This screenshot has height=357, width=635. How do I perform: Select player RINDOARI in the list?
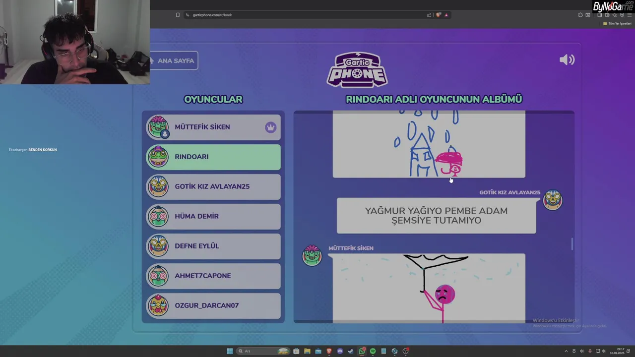[213, 157]
